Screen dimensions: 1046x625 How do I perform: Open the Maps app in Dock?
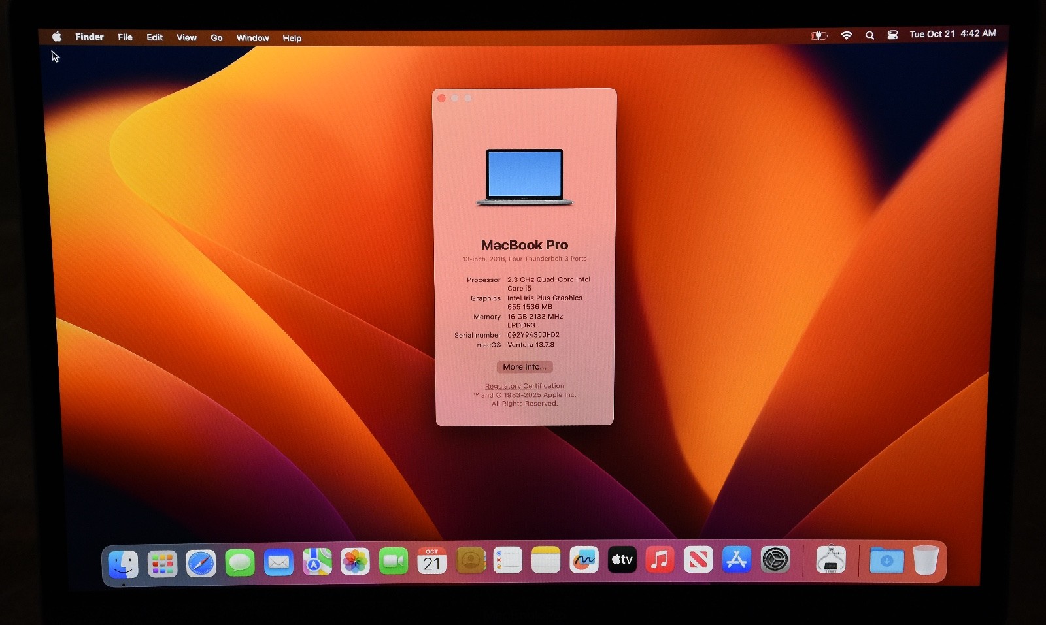click(x=316, y=562)
